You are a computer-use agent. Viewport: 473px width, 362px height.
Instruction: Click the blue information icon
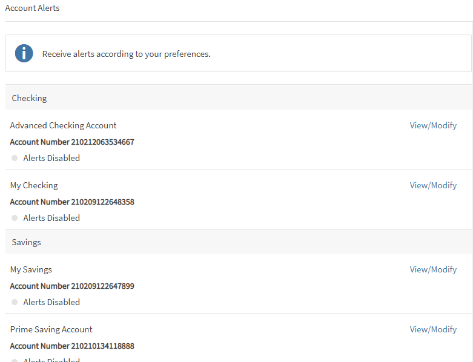tap(24, 53)
